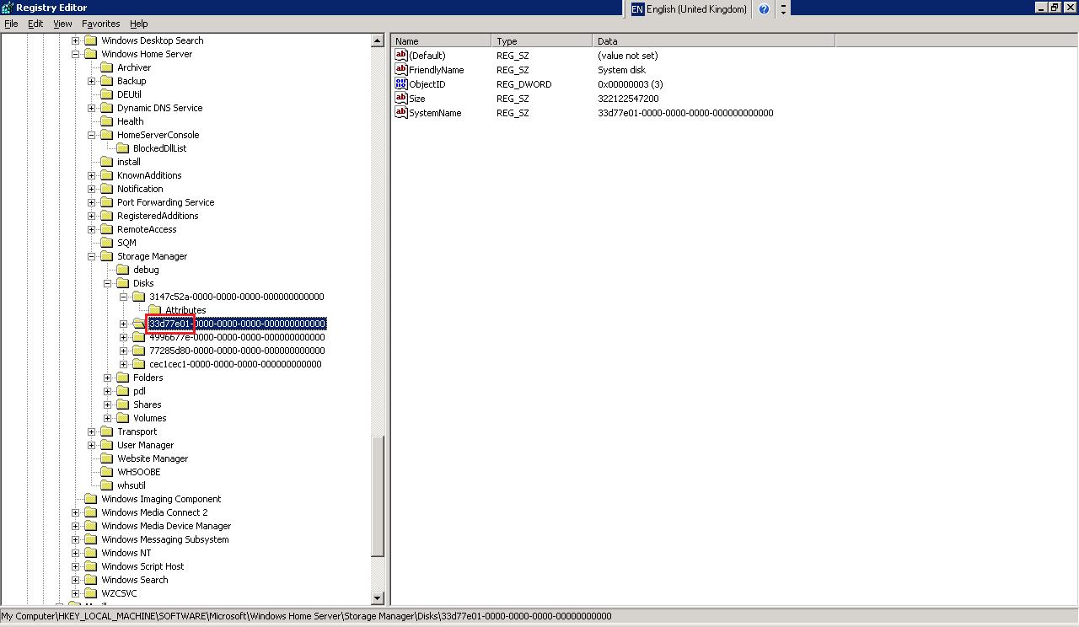Image resolution: width=1079 pixels, height=627 pixels.
Task: Sort values by Name column header
Action: click(x=442, y=40)
